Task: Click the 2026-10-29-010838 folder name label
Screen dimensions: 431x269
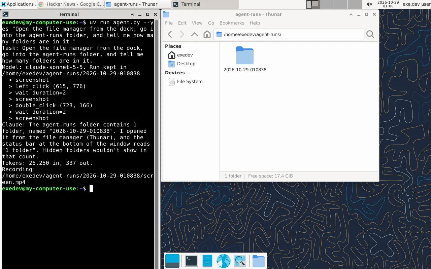Action: pyautogui.click(x=245, y=70)
